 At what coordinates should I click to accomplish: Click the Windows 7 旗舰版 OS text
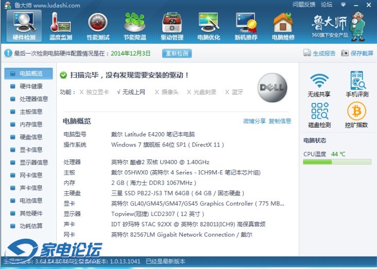[167, 145]
